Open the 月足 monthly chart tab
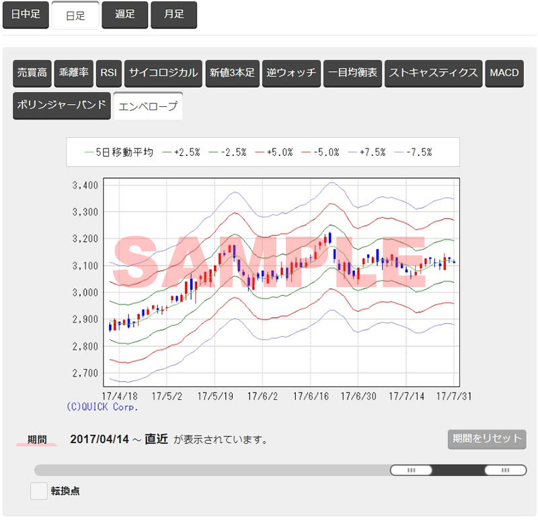 coord(174,15)
